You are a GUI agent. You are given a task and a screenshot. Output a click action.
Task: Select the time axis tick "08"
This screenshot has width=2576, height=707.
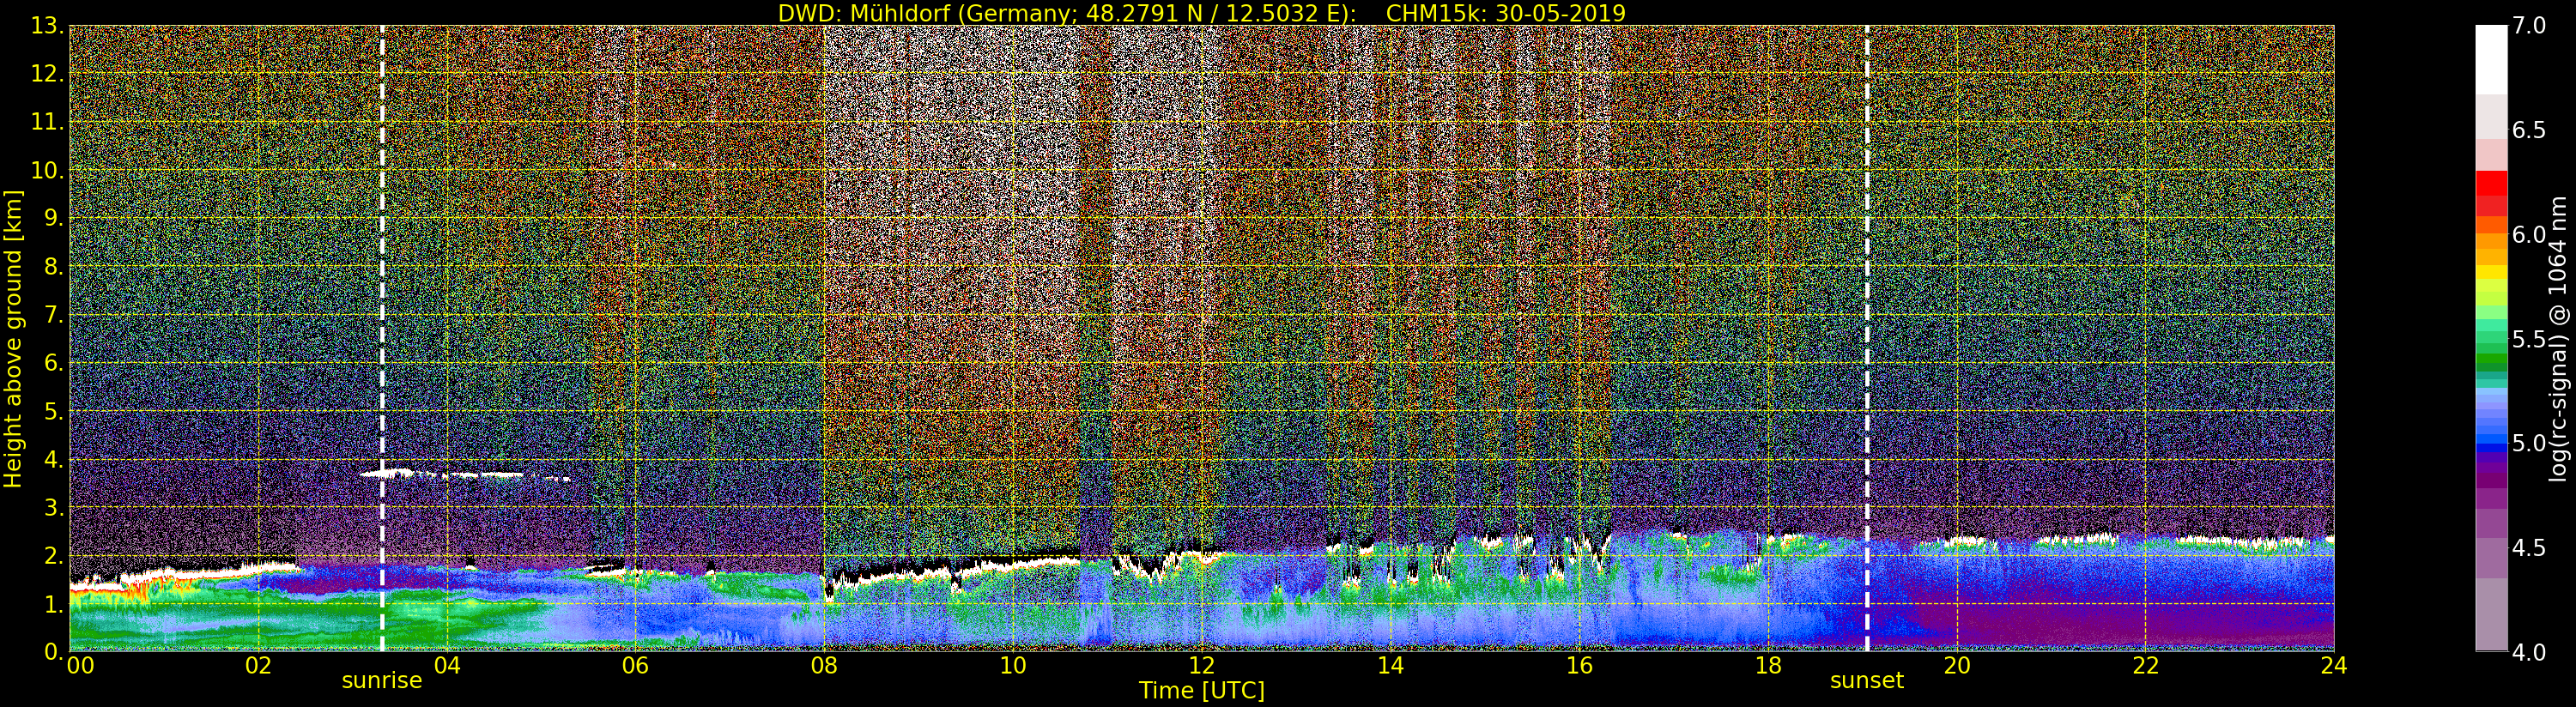tap(824, 666)
